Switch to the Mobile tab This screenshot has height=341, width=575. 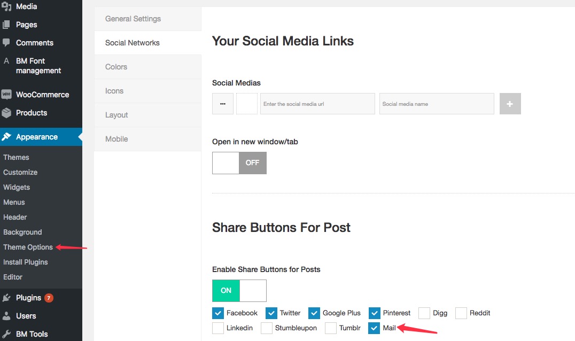pyautogui.click(x=147, y=139)
